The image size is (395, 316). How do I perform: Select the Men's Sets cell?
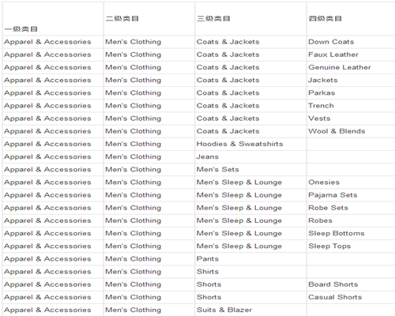tap(250, 170)
